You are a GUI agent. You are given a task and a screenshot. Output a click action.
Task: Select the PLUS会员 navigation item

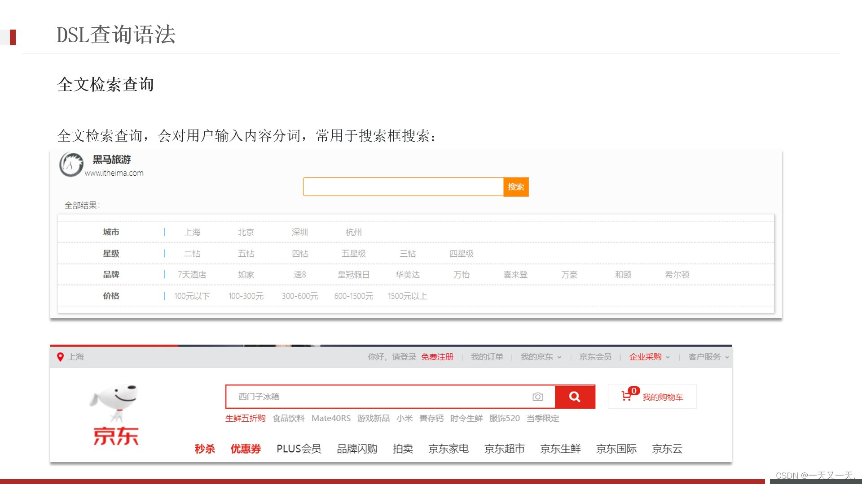tap(299, 449)
